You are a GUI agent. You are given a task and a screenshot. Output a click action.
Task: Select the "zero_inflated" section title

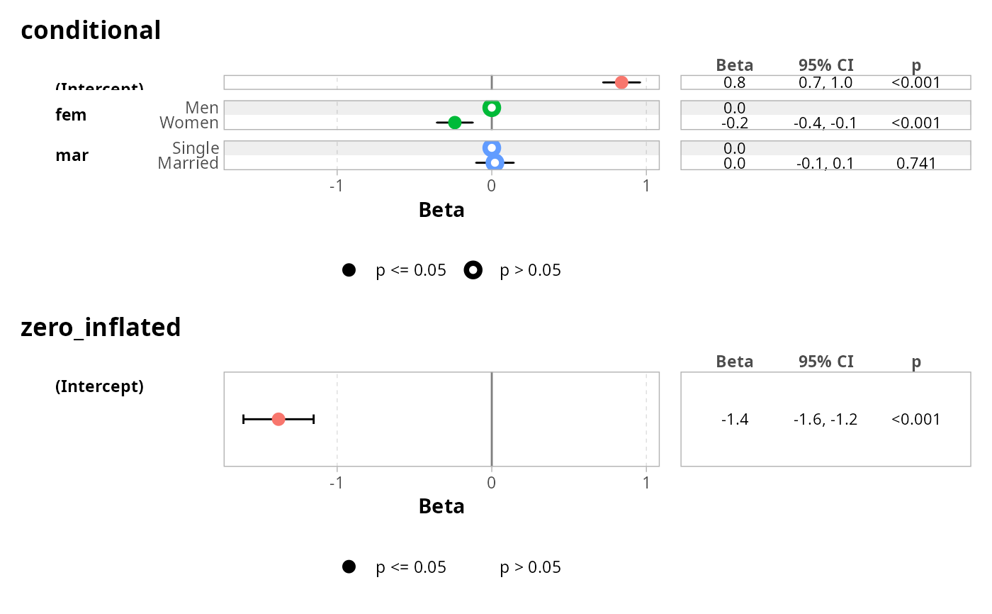tap(101, 328)
